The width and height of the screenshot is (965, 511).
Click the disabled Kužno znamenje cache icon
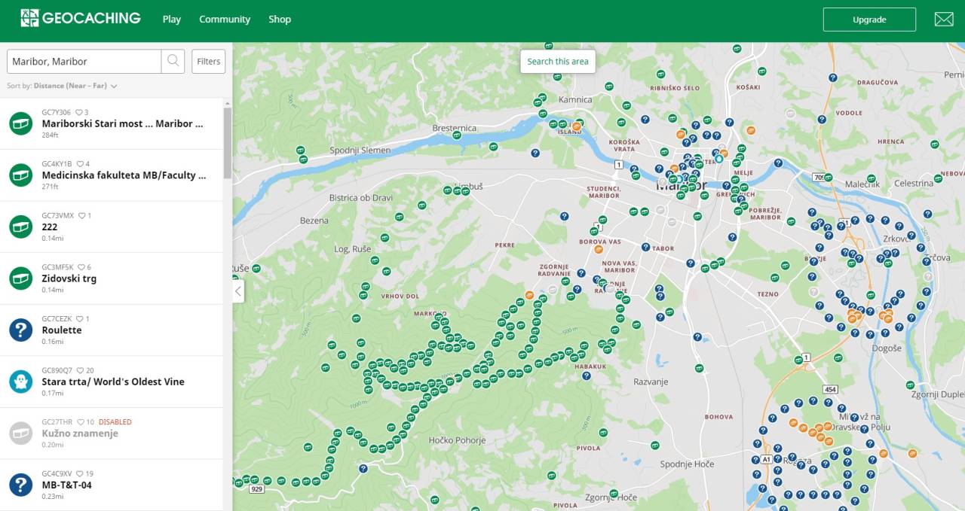tap(20, 433)
